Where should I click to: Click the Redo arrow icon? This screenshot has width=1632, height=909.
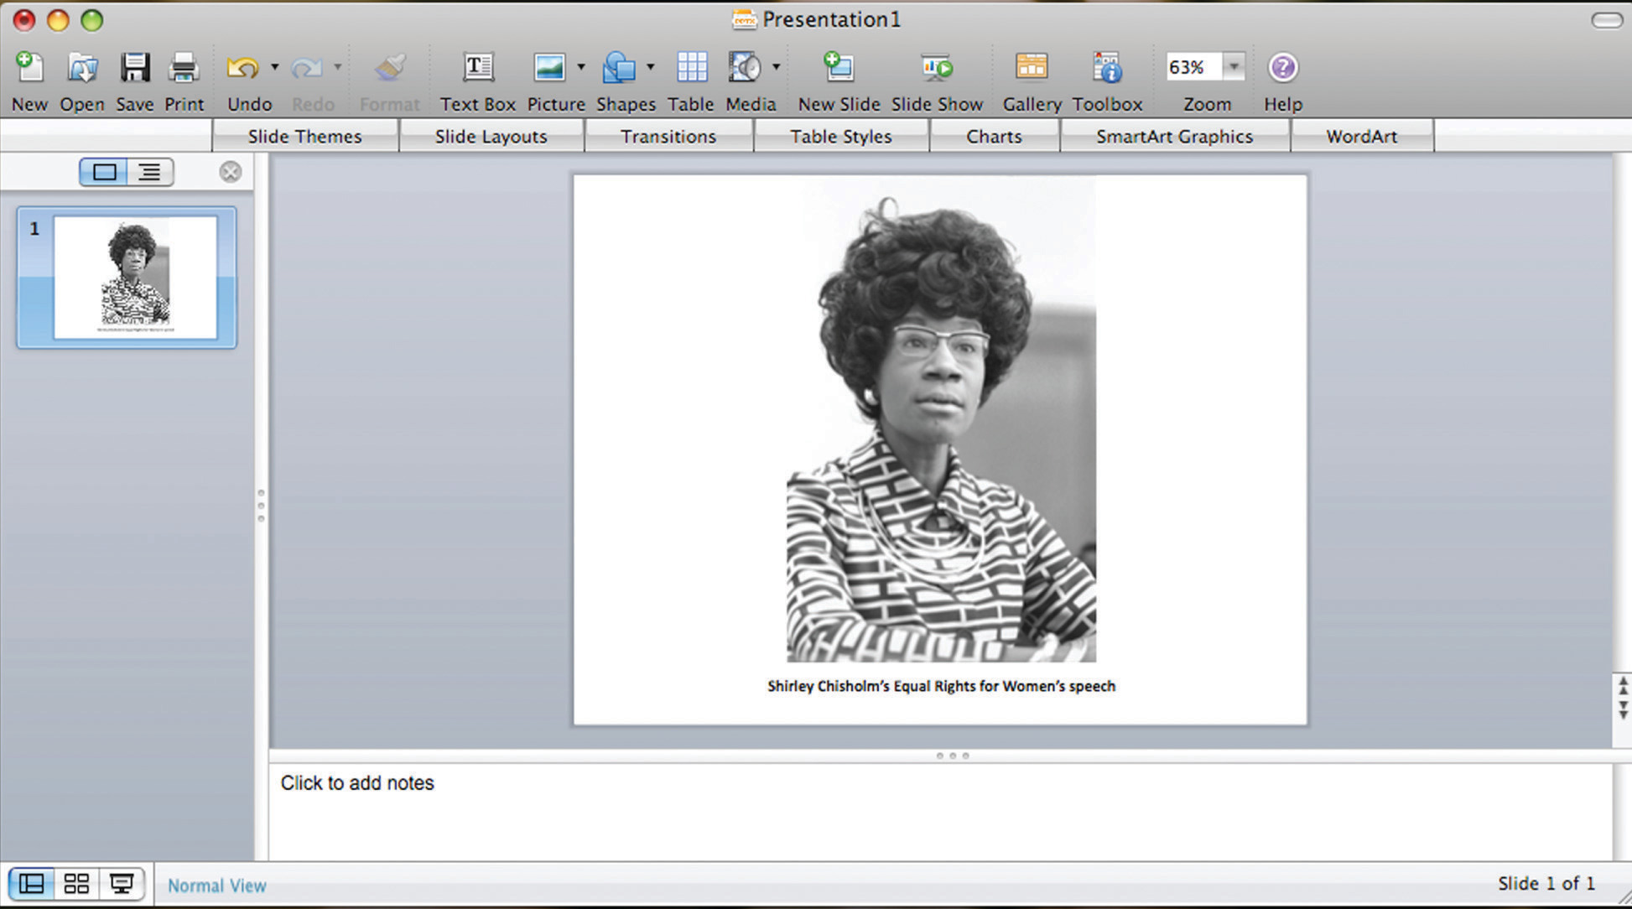pyautogui.click(x=306, y=68)
